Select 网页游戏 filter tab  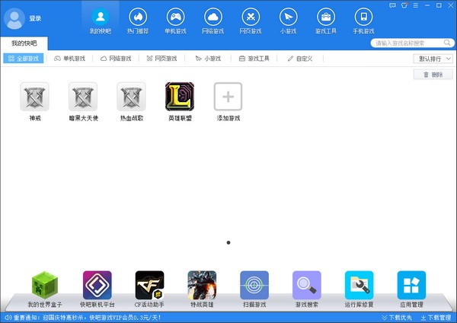pos(161,59)
